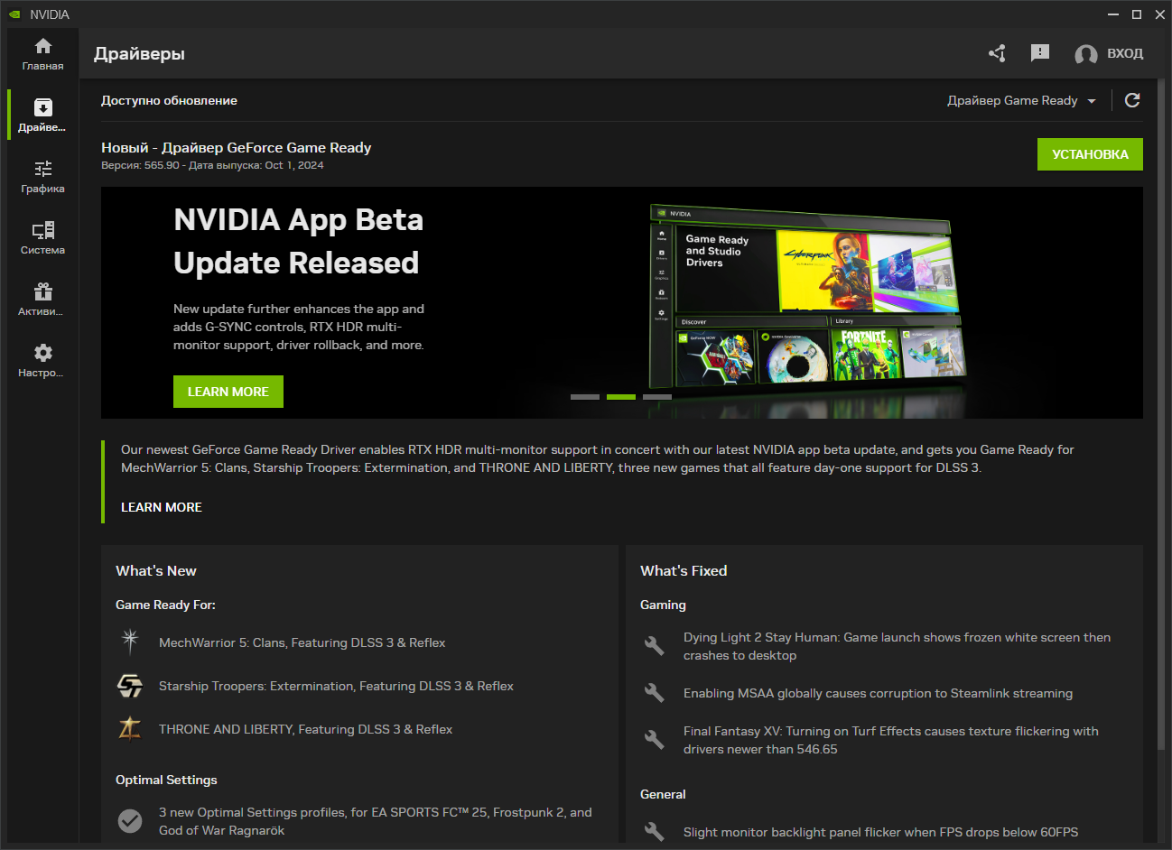
Task: Select MechWarrior 5: Clans, Featuring DLSS 3 text
Action: tap(302, 642)
